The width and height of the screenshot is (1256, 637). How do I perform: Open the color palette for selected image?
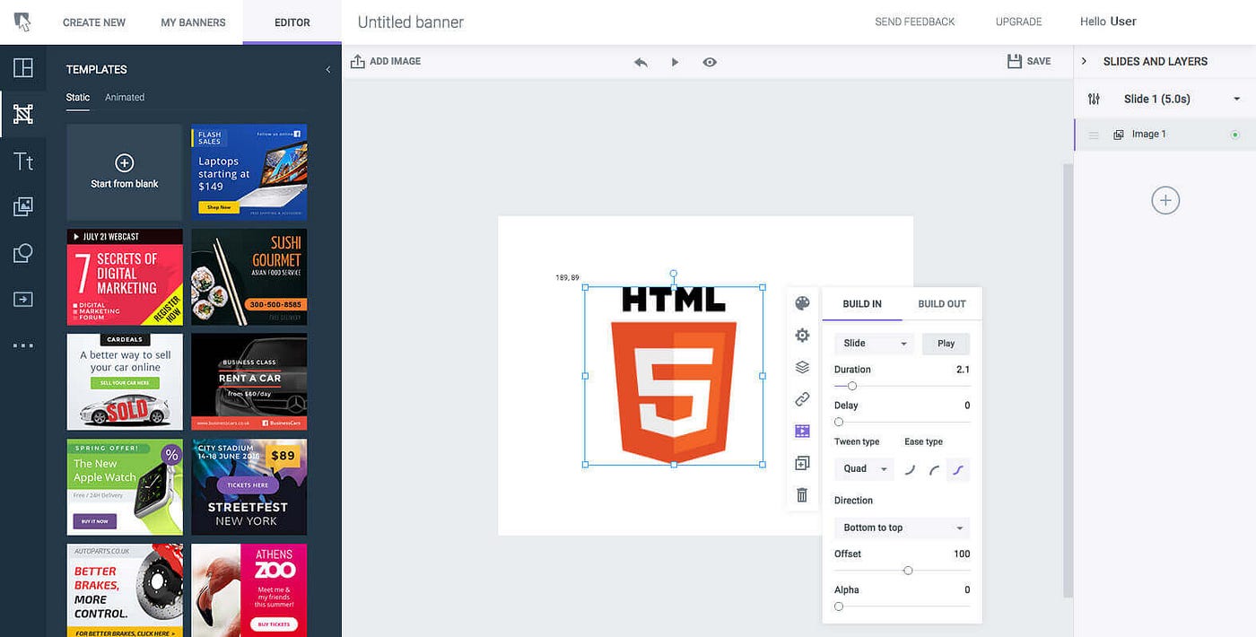802,302
